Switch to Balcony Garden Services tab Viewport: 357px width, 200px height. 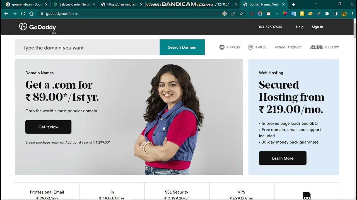(x=74, y=4)
